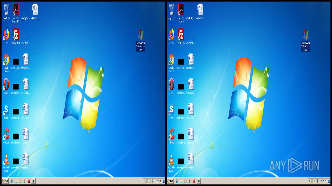Launch FileZilla Client on the right desktop
The width and height of the screenshot is (332, 186).
[x=181, y=36]
